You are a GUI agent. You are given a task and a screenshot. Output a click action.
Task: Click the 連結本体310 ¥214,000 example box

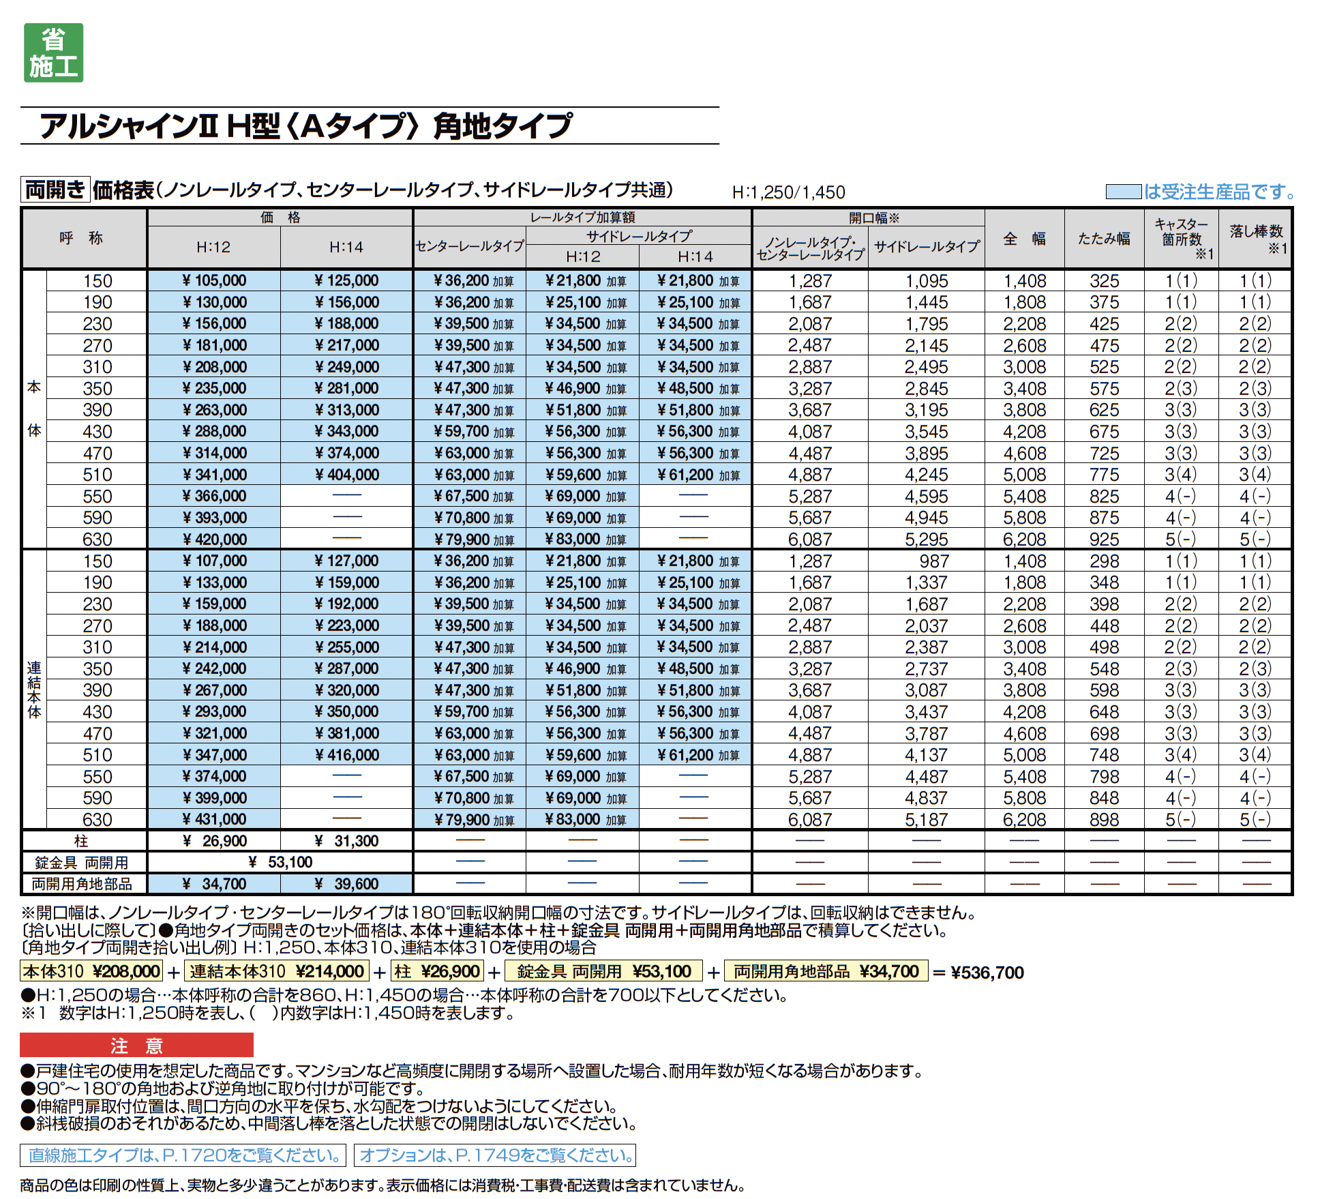coord(276,971)
